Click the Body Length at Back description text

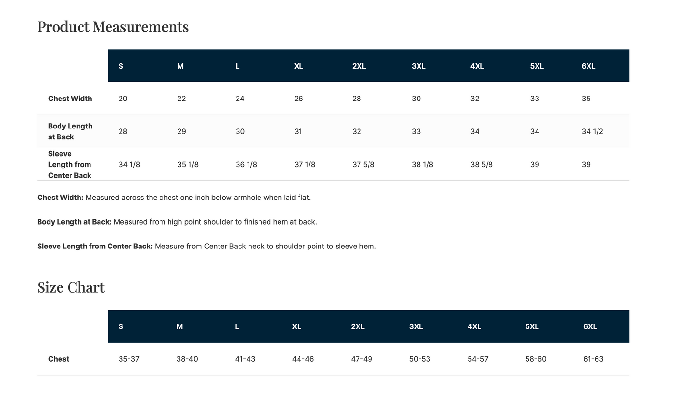(177, 222)
